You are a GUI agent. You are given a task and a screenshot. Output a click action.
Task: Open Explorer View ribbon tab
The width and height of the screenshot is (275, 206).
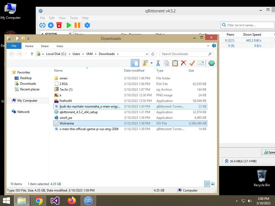coord(60,46)
